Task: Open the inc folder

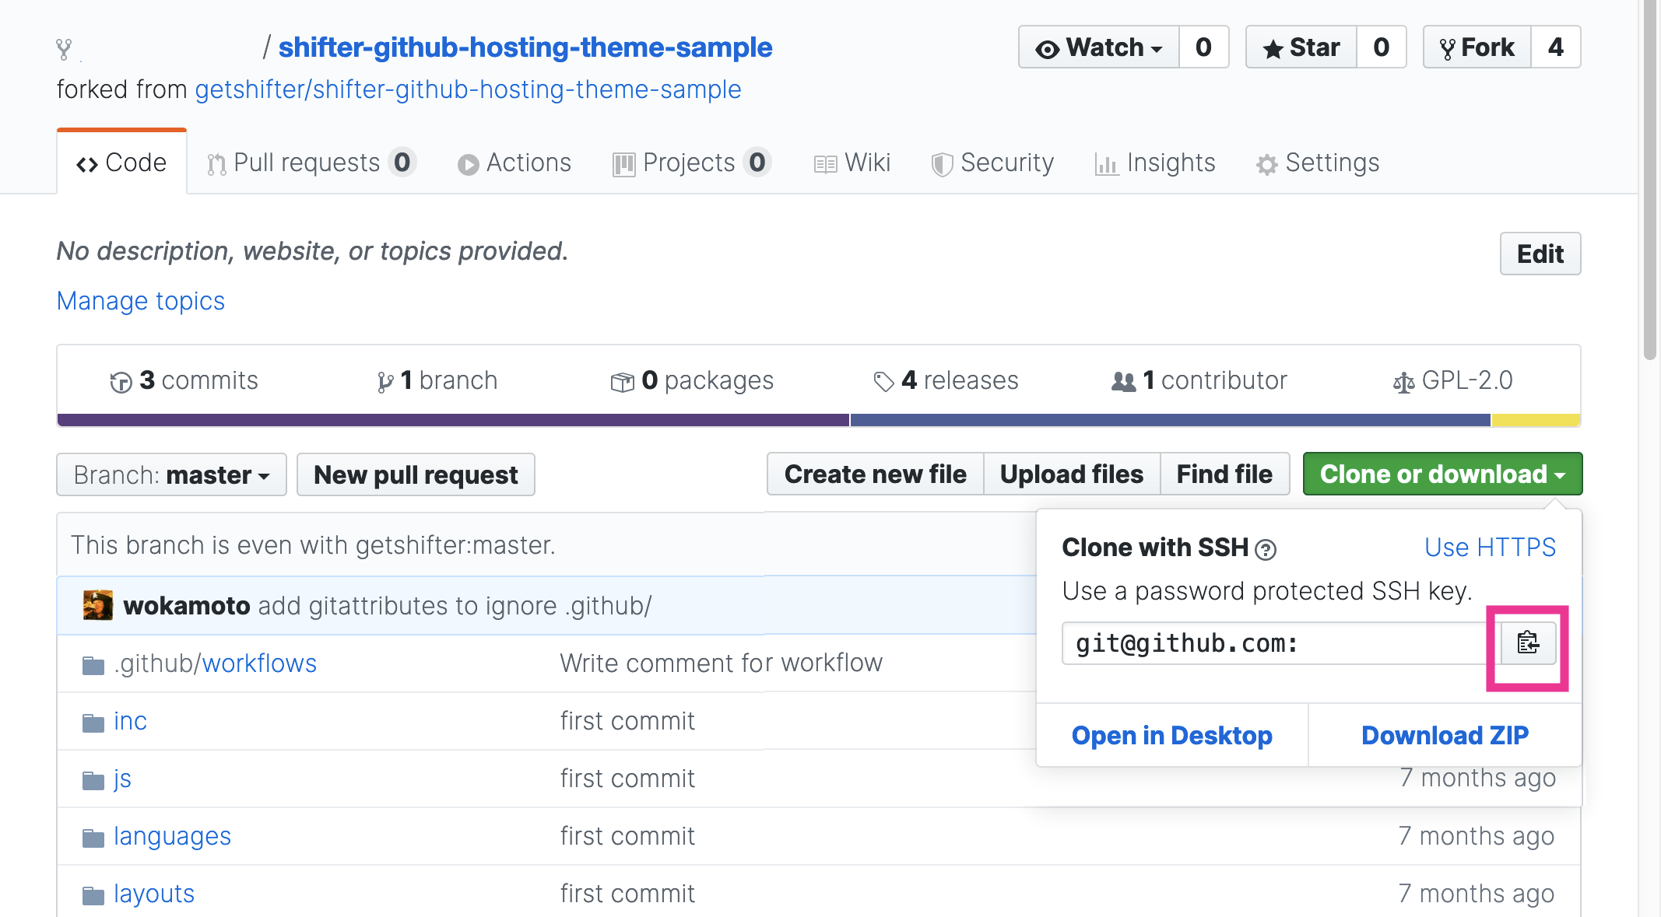Action: pos(130,721)
